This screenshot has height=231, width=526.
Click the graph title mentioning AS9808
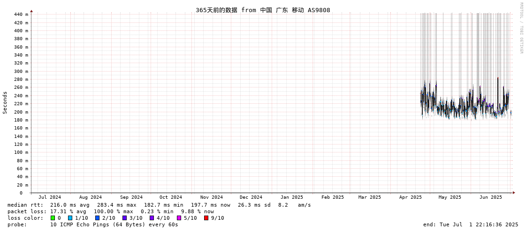[x=263, y=10]
